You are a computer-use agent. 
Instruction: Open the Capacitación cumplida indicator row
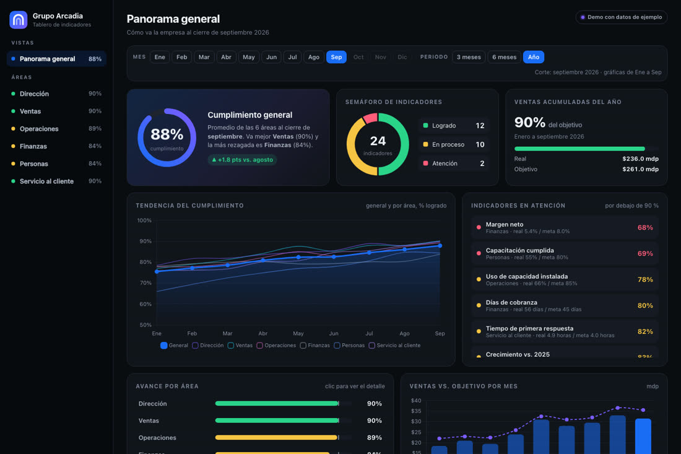pos(565,254)
